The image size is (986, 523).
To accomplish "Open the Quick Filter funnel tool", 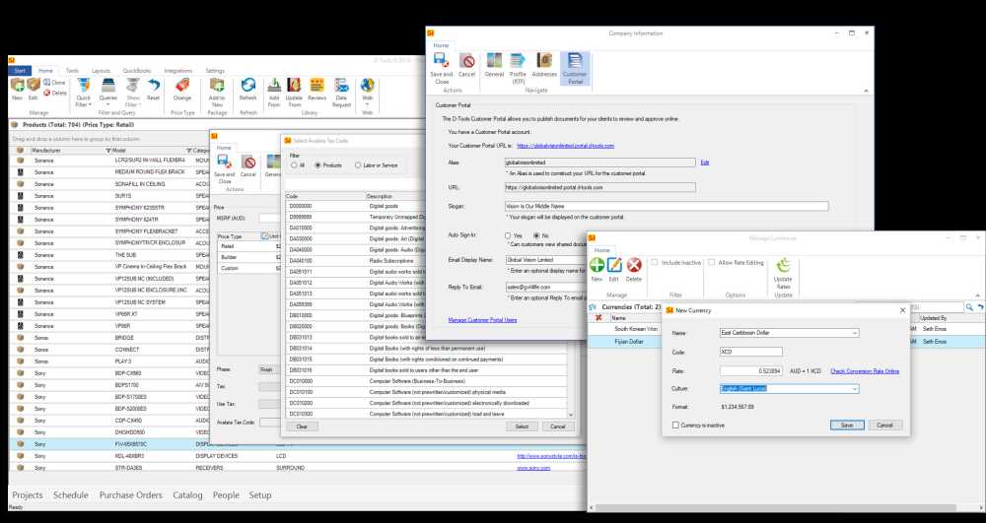I will click(83, 86).
